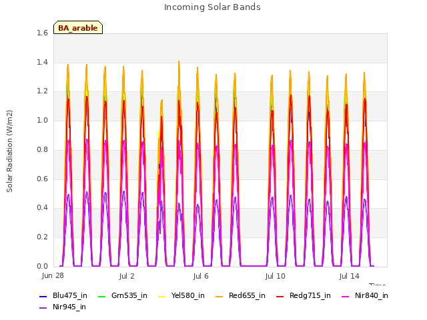Click the Grn535_in green legend swatch

click(101, 296)
